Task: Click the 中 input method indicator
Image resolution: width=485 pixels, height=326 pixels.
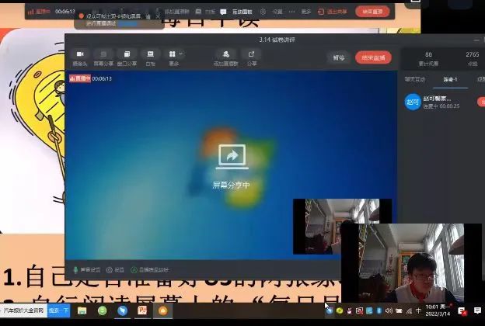Action: tap(418, 310)
